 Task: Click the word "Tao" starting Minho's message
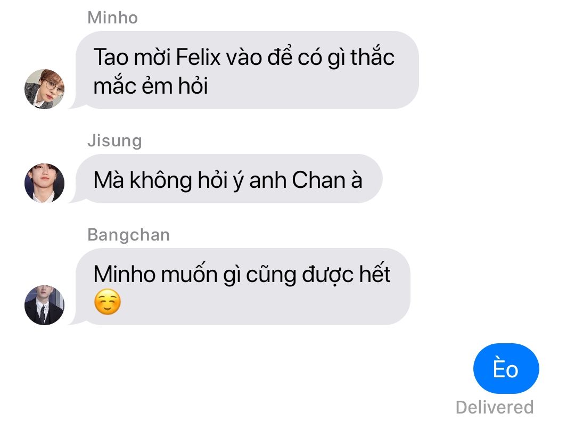coord(111,57)
